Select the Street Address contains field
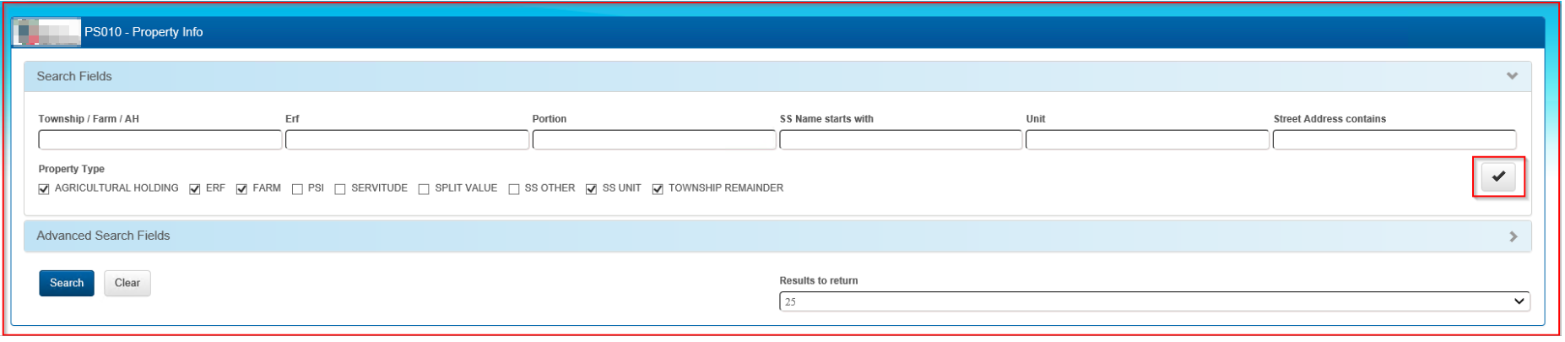1565x342 pixels. (1394, 139)
